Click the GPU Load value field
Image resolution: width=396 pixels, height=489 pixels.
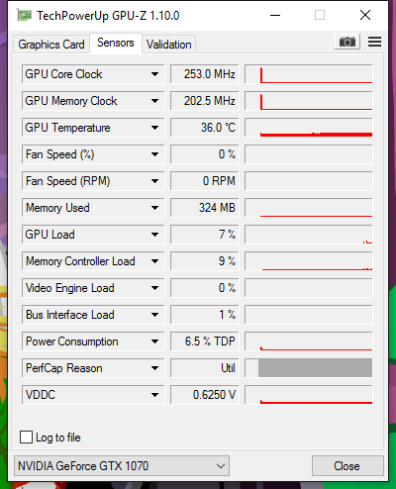[x=204, y=235]
